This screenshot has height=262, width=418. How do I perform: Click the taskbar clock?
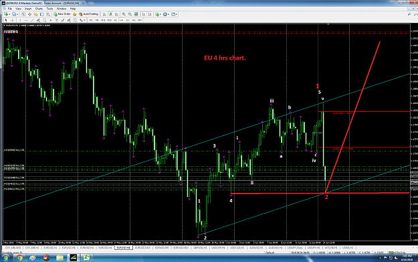tap(406, 258)
